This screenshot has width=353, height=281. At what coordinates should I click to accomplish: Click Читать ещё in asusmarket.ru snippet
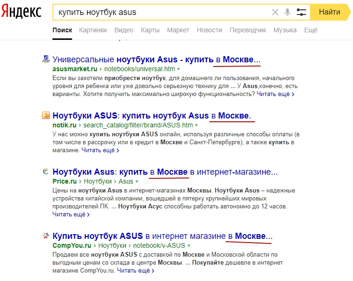275,94
